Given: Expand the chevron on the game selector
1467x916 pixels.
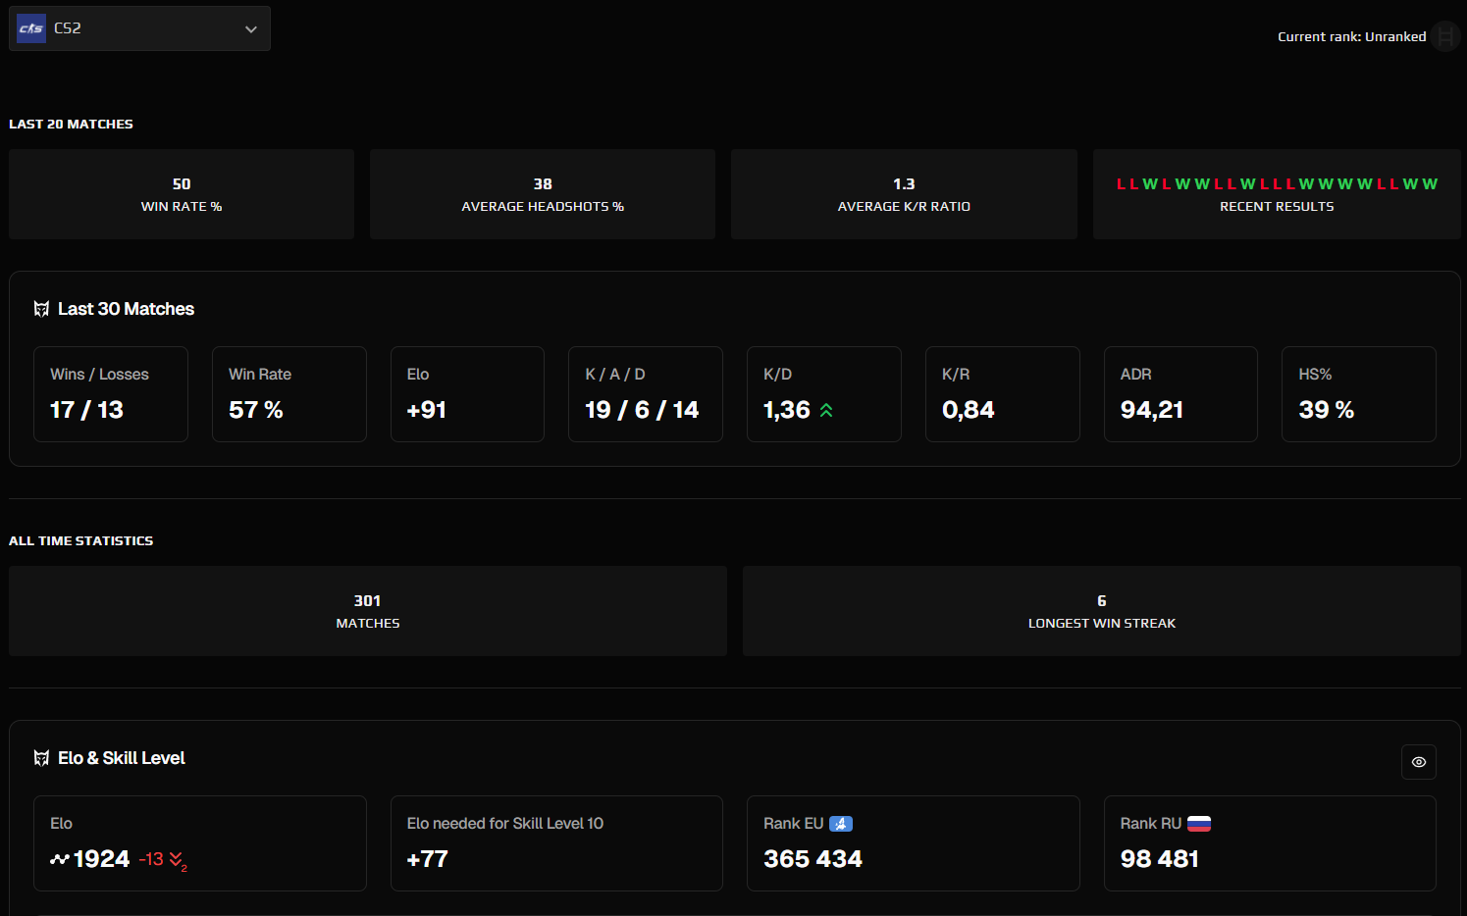Looking at the screenshot, I should click(x=251, y=28).
